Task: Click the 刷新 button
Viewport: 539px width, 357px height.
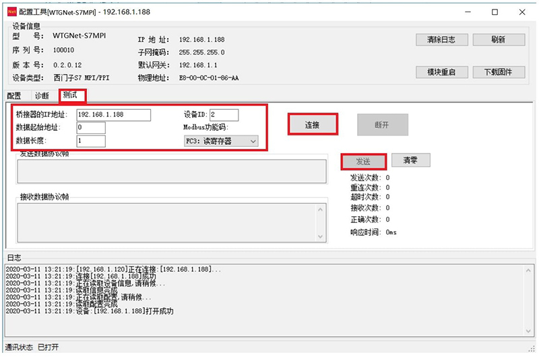Action: click(x=499, y=40)
